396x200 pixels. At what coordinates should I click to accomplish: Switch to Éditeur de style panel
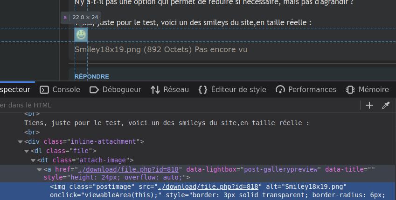(x=232, y=89)
